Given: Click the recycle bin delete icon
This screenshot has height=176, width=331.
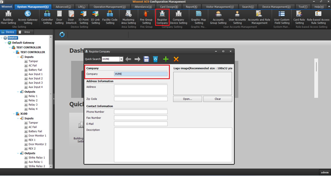Looking at the screenshot, I should pyautogui.click(x=156, y=59).
